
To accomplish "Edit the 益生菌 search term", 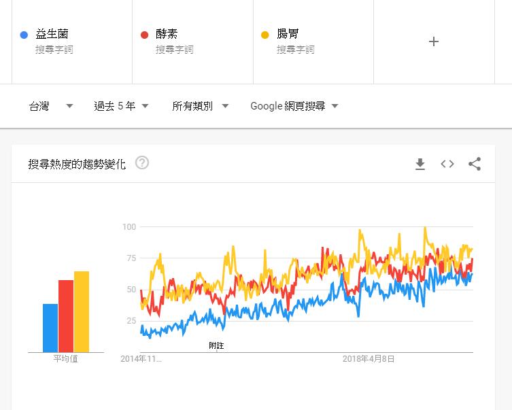I will click(x=52, y=34).
